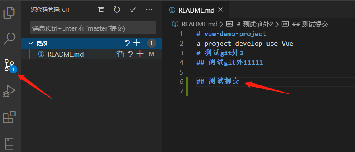Click line 6 heading ## 测试提交

218,81
